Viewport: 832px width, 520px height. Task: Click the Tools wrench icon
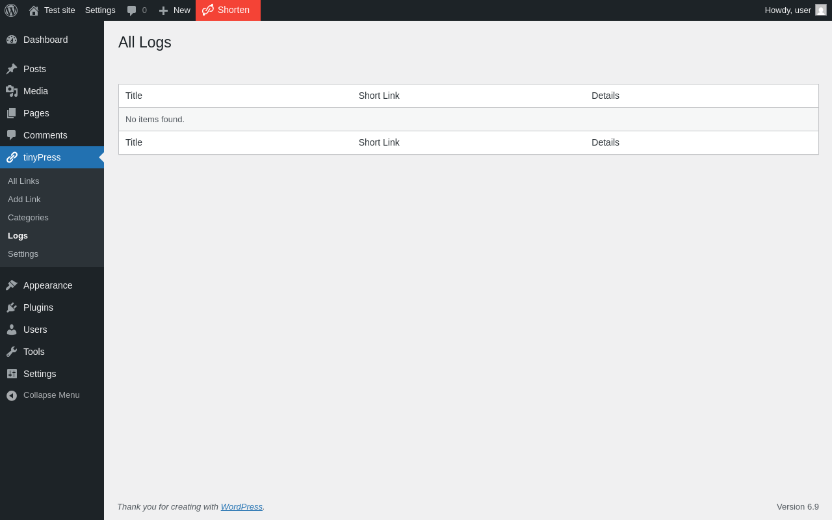pyautogui.click(x=12, y=352)
